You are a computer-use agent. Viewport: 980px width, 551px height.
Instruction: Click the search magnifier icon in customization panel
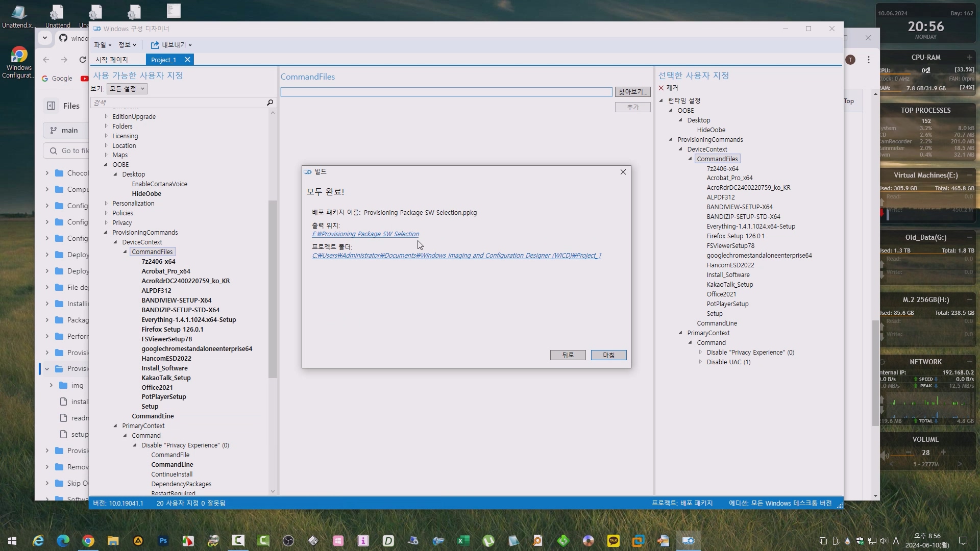[270, 103]
